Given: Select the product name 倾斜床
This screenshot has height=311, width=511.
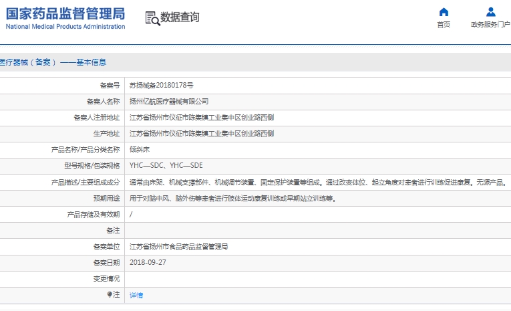Looking at the screenshot, I should [140, 149].
